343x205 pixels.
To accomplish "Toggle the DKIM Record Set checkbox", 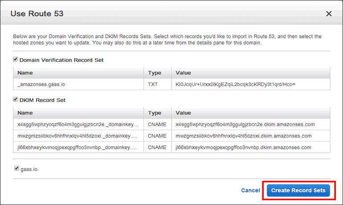I will (16, 100).
